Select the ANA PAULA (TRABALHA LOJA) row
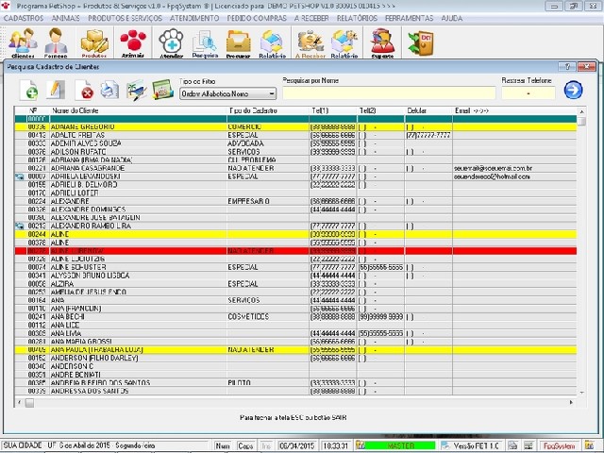 (295, 350)
